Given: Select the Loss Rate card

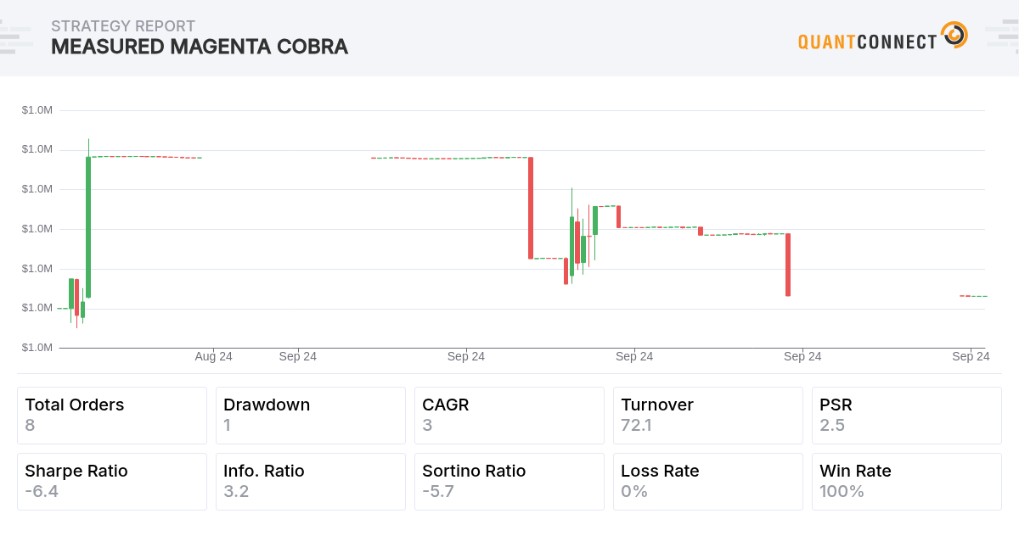Looking at the screenshot, I should (708, 482).
